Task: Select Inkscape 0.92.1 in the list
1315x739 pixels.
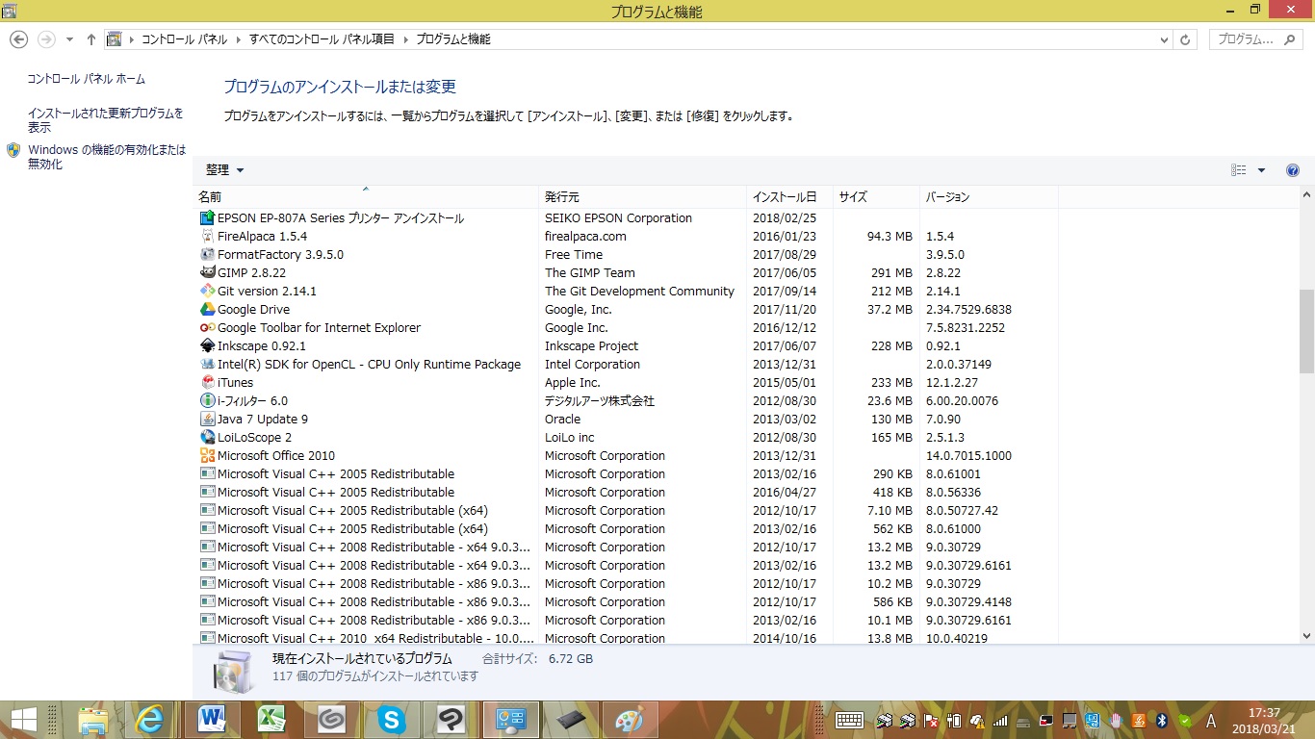Action: coord(261,346)
